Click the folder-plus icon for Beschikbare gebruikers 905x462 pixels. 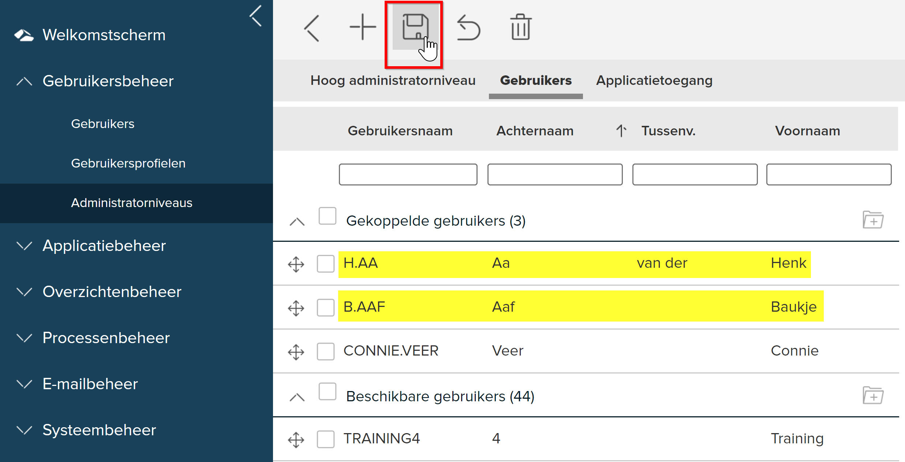click(873, 395)
